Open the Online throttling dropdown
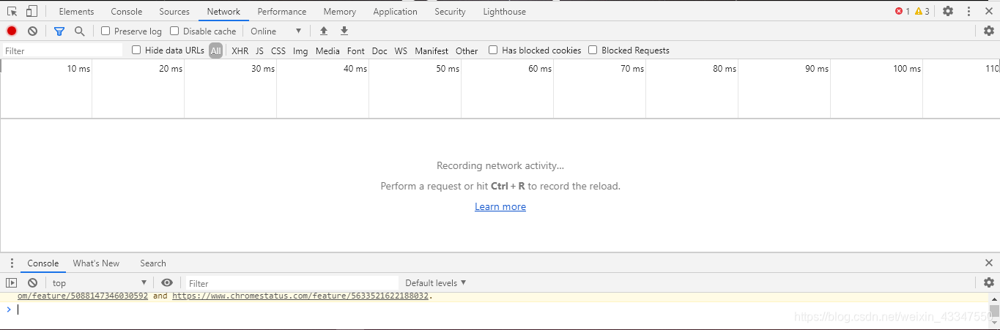The height and width of the screenshot is (330, 1000). (276, 31)
